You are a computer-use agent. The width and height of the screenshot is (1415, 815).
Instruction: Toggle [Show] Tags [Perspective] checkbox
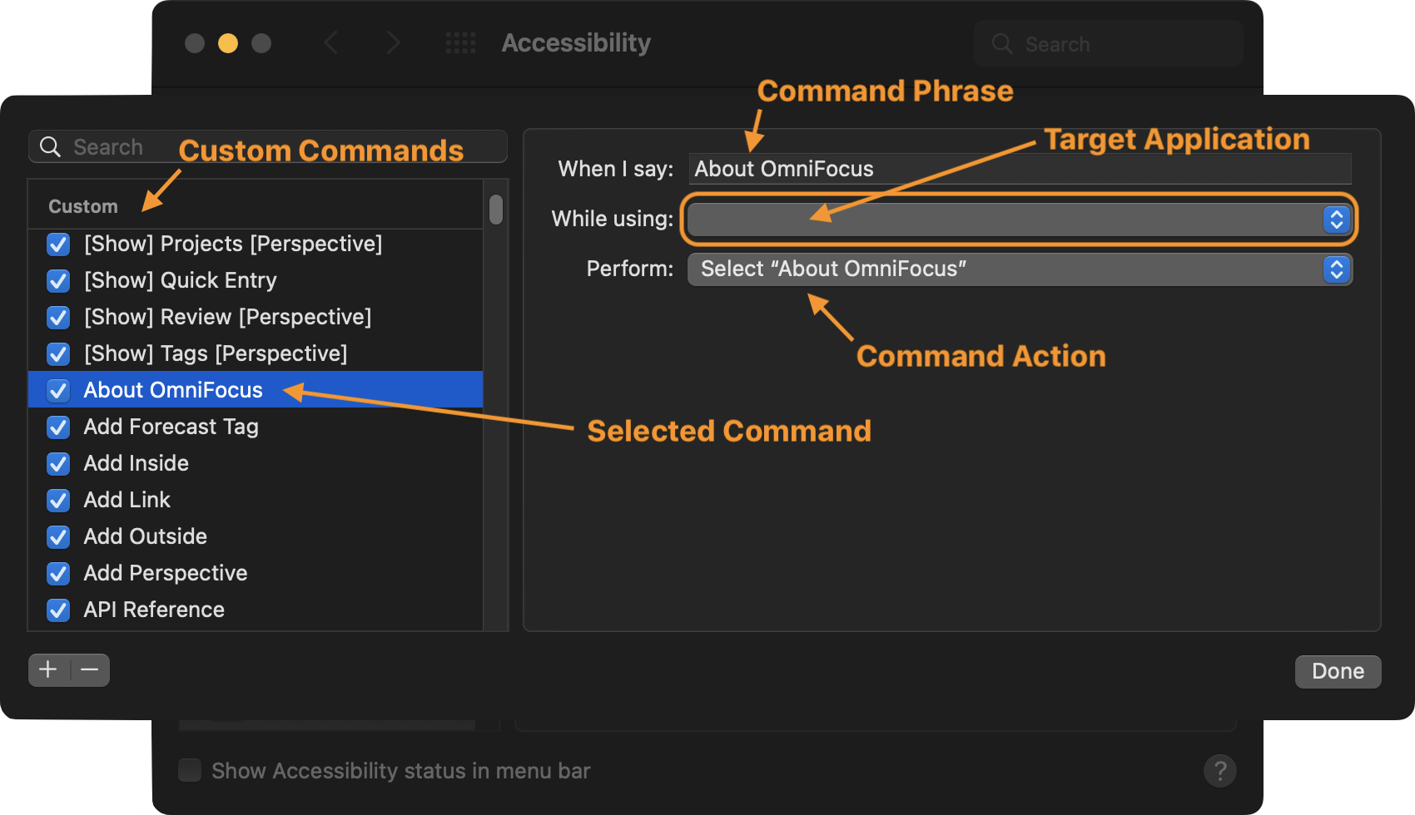click(x=58, y=354)
